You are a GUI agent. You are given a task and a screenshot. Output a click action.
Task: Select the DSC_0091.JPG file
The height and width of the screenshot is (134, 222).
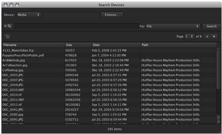click(13, 120)
